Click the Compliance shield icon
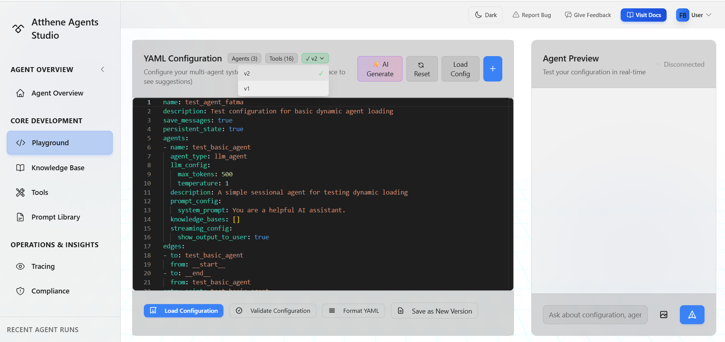This screenshot has height=342, width=725. [x=20, y=291]
